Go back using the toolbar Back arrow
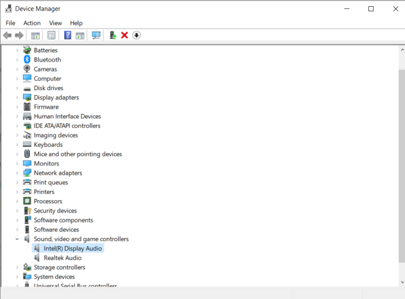This screenshot has width=405, height=299. pos(7,35)
